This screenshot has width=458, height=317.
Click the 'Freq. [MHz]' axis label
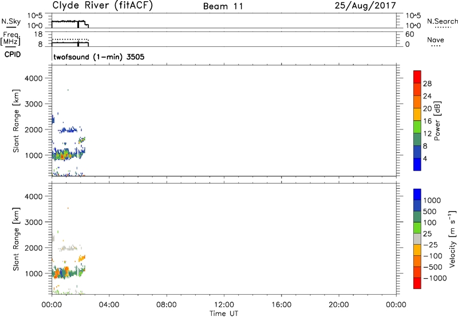10,39
